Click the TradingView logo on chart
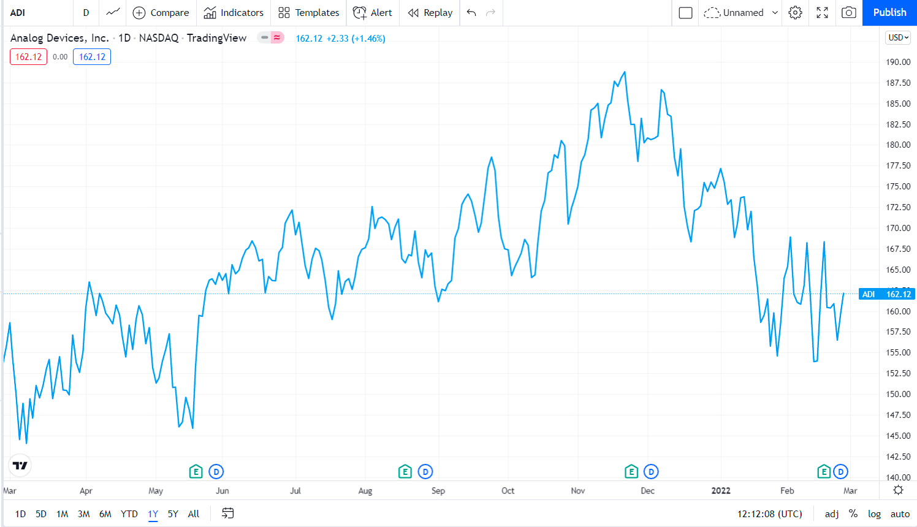Screen dimensions: 917x527 (20, 466)
